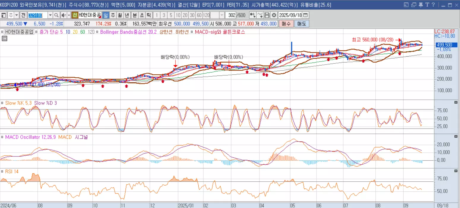
Task: Select the 월 (monthly) period button
Action: 120,15
